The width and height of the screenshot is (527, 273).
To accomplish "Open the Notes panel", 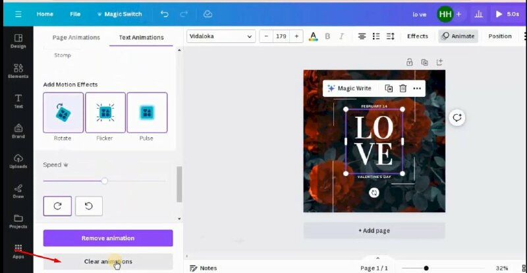I will pyautogui.click(x=204, y=268).
